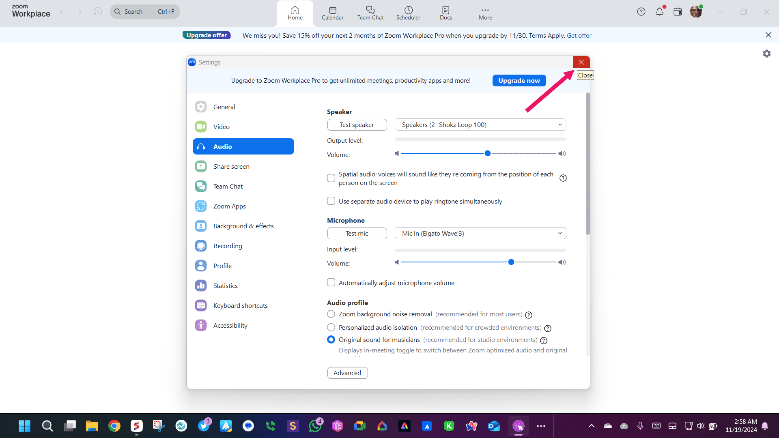The width and height of the screenshot is (779, 438).
Task: Open Keyboard shortcuts settings
Action: point(243,305)
